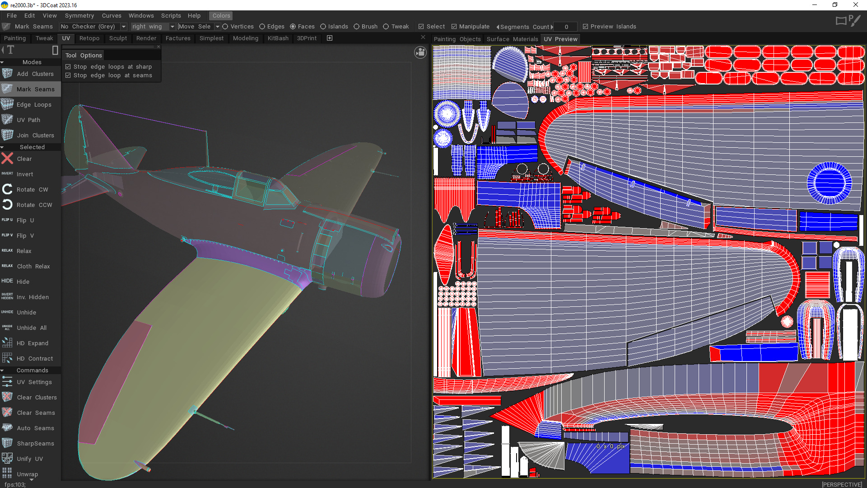Select the Edges radio button
This screenshot has width=867, height=488.
[262, 27]
